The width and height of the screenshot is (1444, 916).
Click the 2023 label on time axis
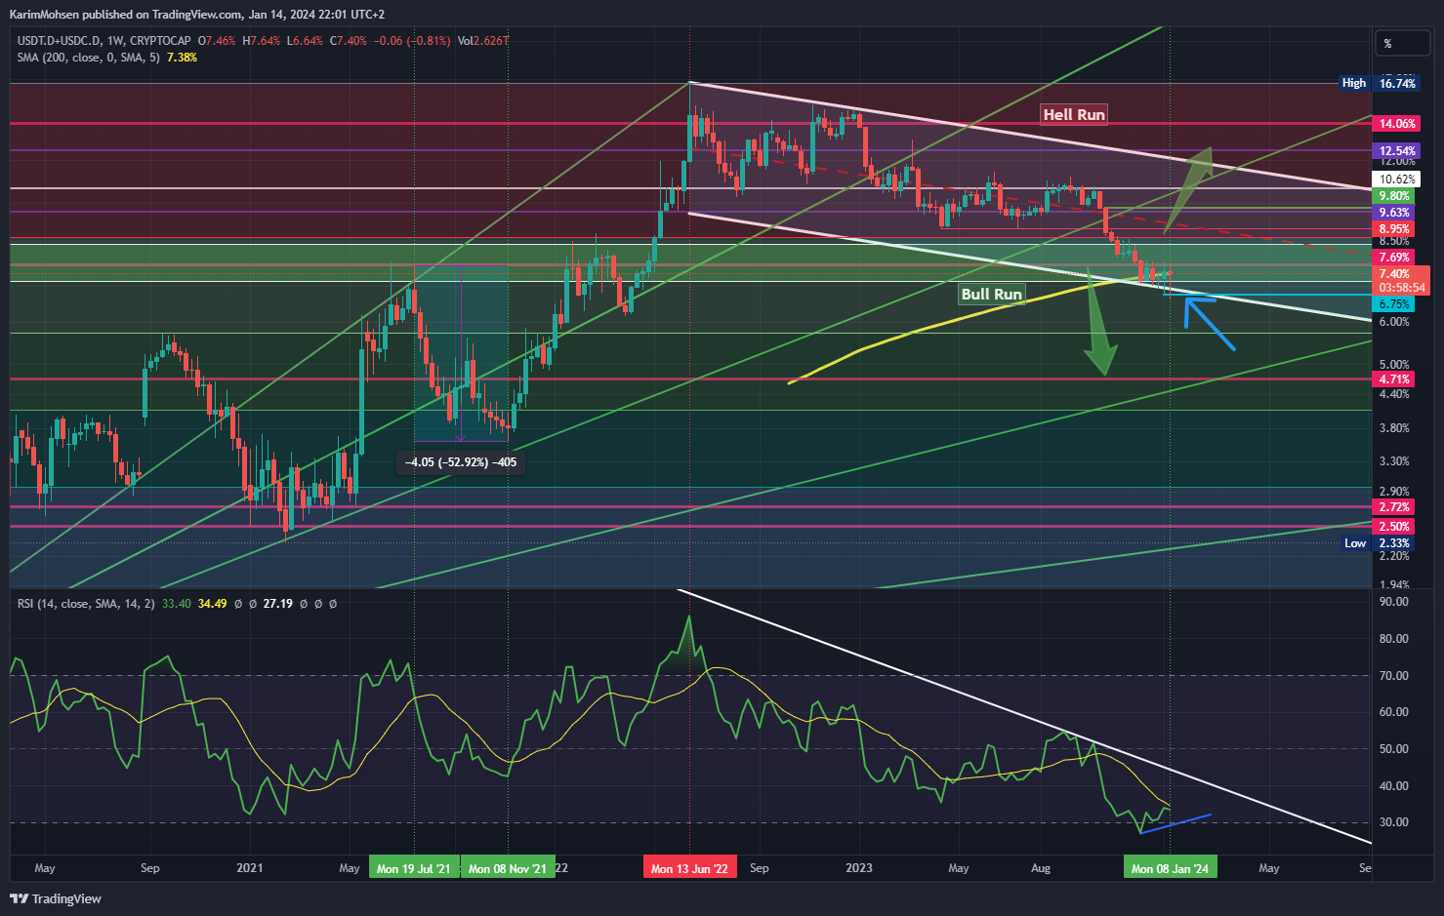point(859,868)
